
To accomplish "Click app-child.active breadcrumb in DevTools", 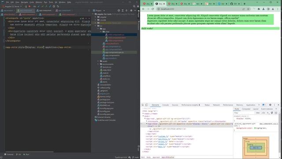I will click(x=168, y=157).
